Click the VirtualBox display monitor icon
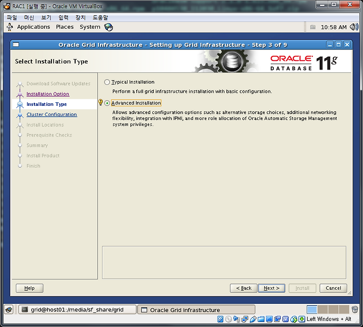Screen dimensions: 363x327 tap(269, 319)
